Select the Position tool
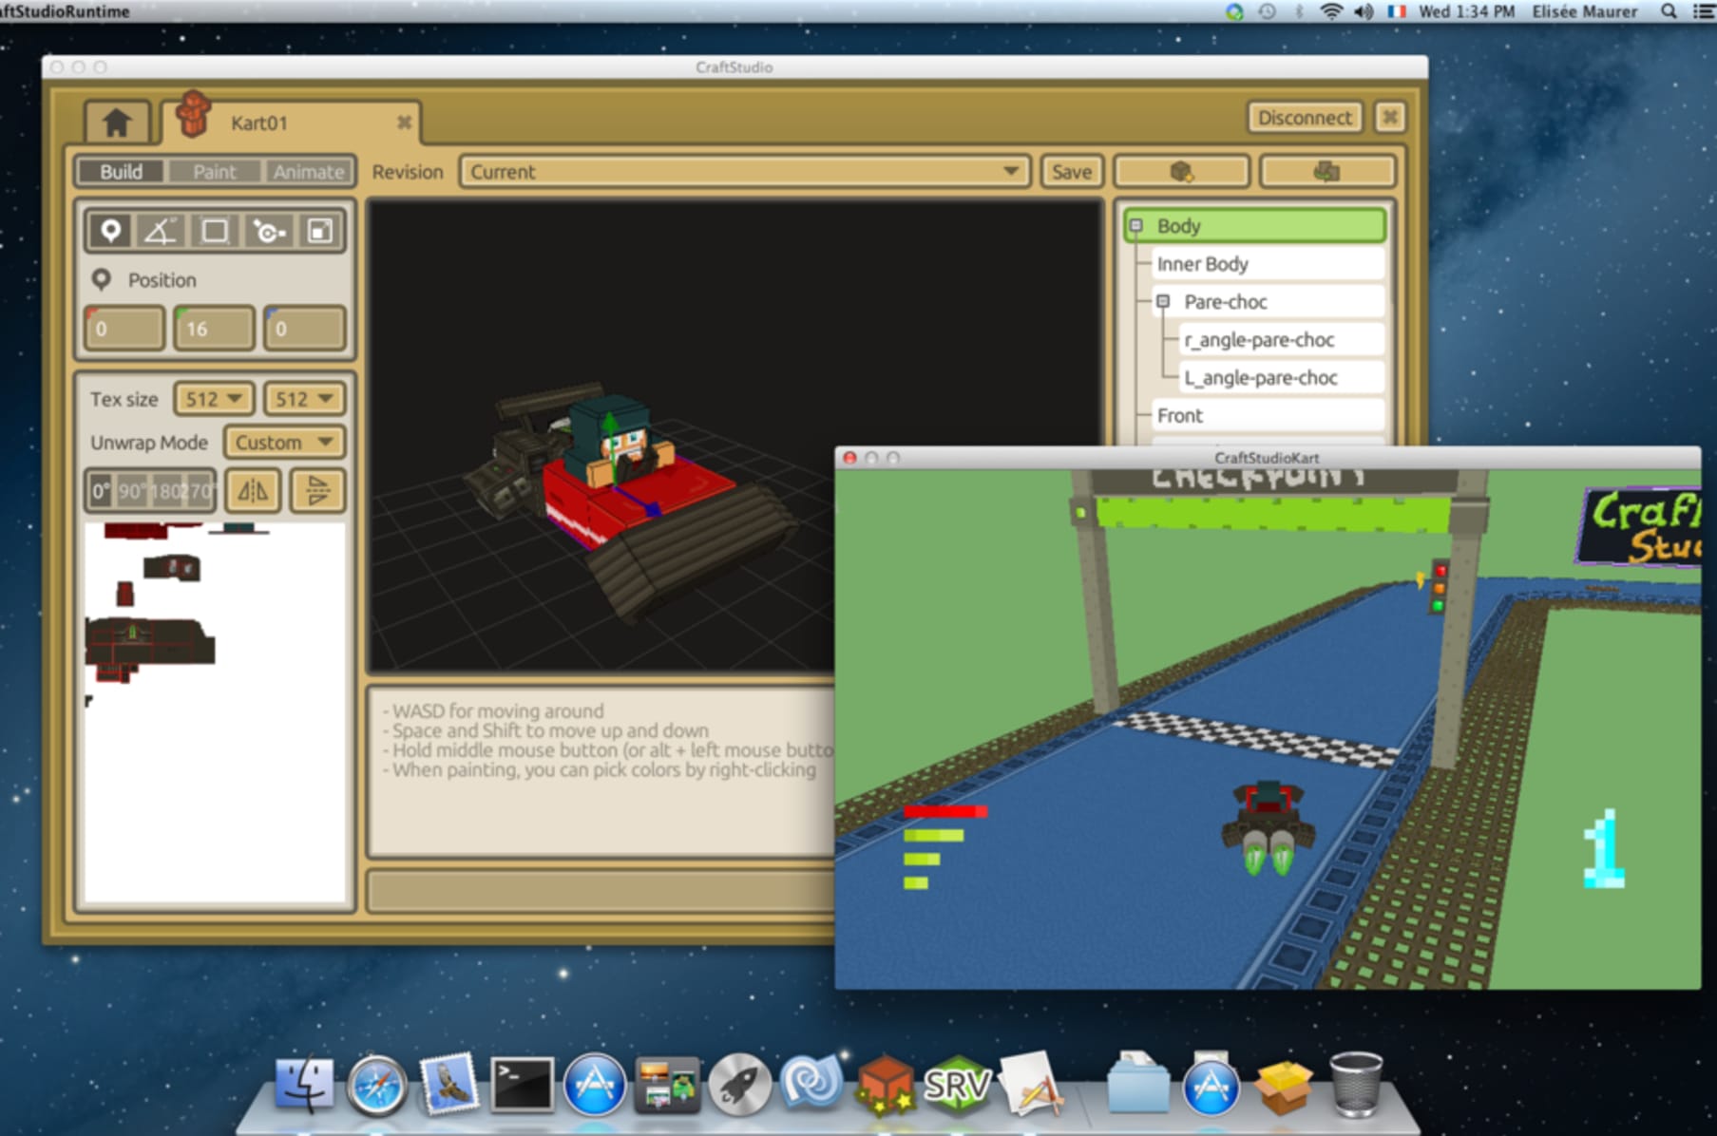 pos(111,231)
